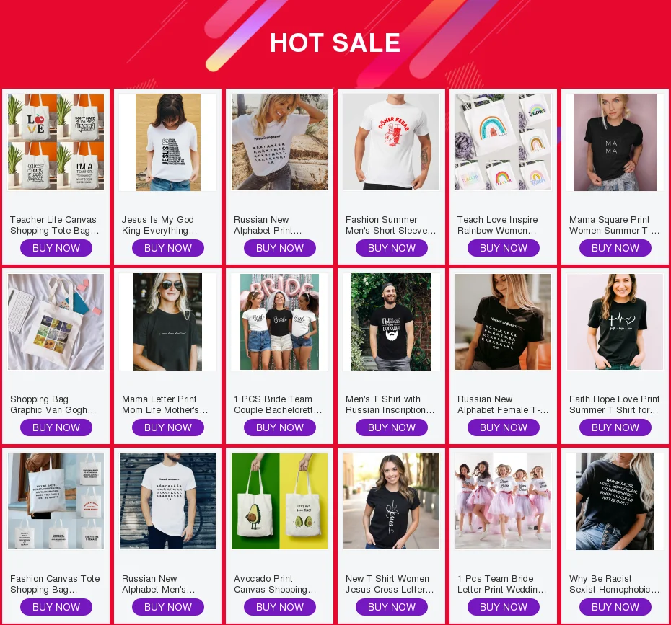Screen dimensions: 671x625
Task: Click the HOT SALE banner heading
Action: pyautogui.click(x=335, y=43)
